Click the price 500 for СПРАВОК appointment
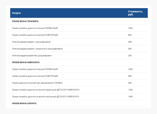157x114 pixels. click(130, 83)
